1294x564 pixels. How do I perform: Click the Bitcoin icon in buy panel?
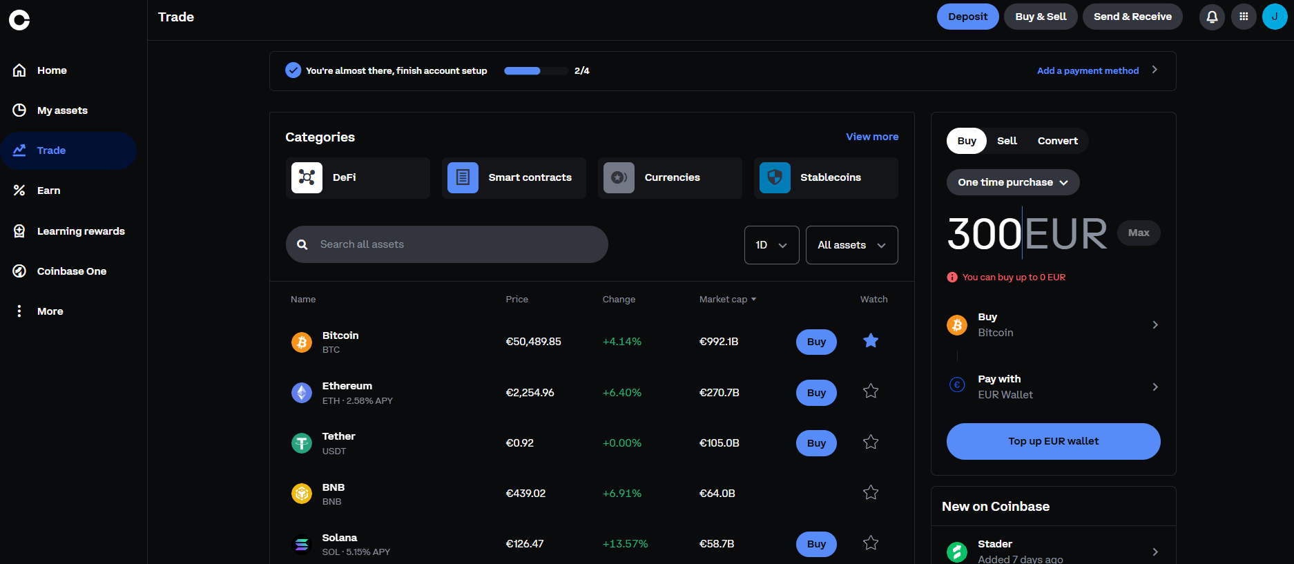point(957,324)
